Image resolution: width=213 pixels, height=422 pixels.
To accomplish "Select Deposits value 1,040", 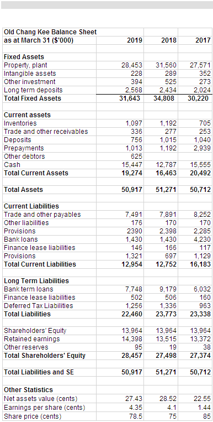I will click(203, 140).
